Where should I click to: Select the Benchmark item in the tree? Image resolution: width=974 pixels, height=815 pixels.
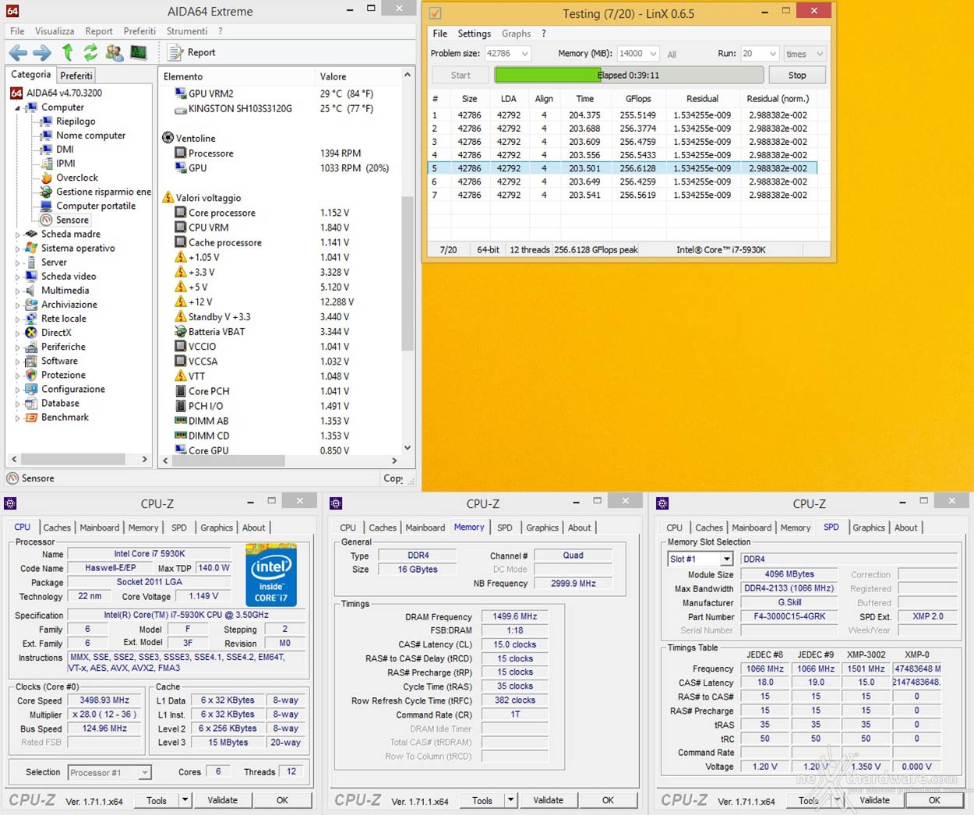pos(65,417)
